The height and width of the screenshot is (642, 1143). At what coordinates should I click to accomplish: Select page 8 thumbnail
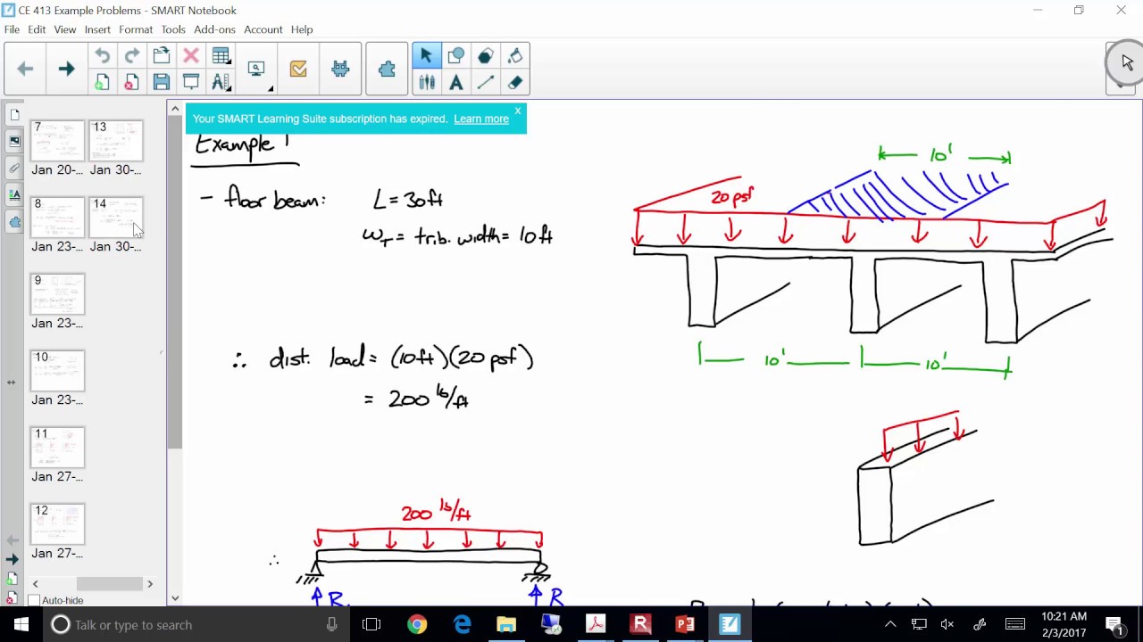tap(57, 218)
